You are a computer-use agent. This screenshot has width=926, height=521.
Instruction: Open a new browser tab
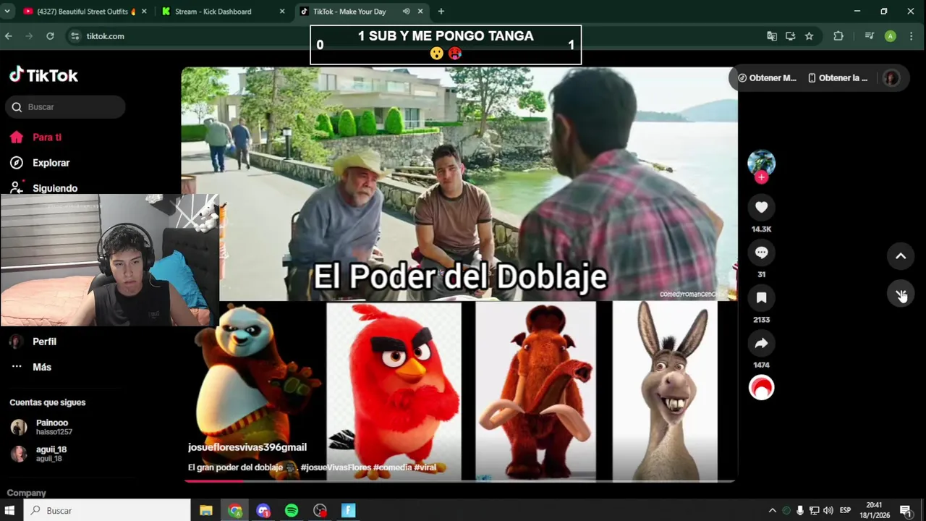pos(441,12)
